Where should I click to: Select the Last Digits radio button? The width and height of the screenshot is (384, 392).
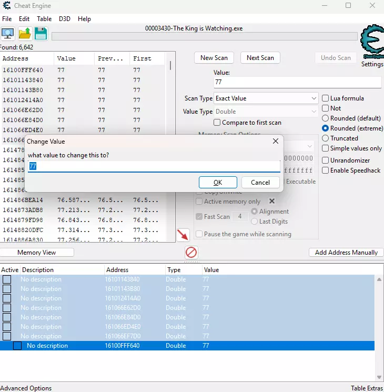coord(254,221)
